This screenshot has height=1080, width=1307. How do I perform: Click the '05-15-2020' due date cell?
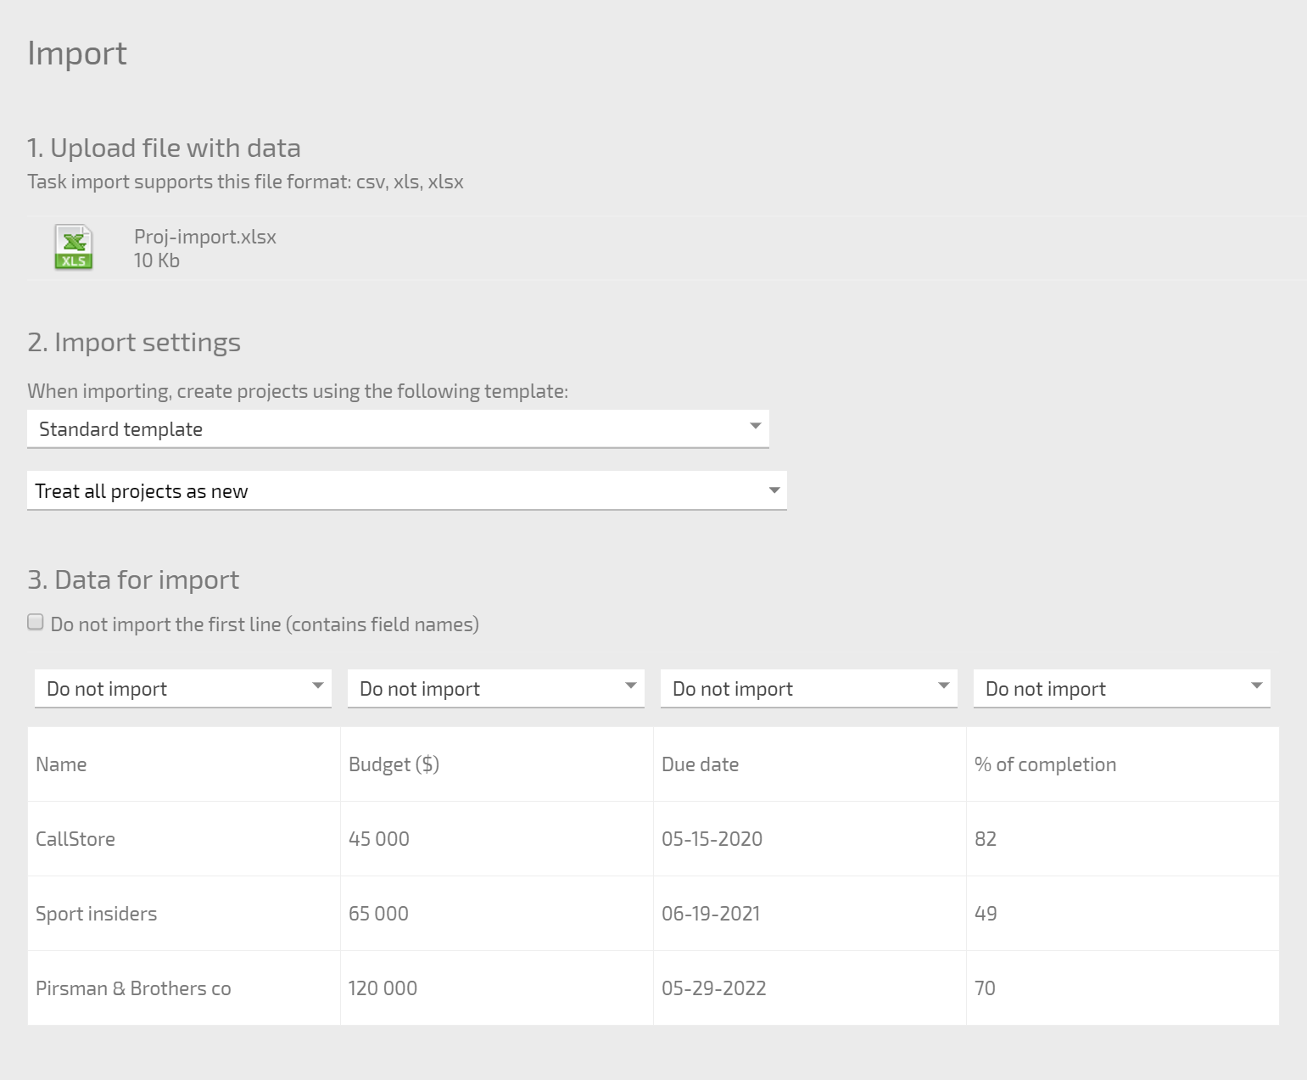click(810, 839)
